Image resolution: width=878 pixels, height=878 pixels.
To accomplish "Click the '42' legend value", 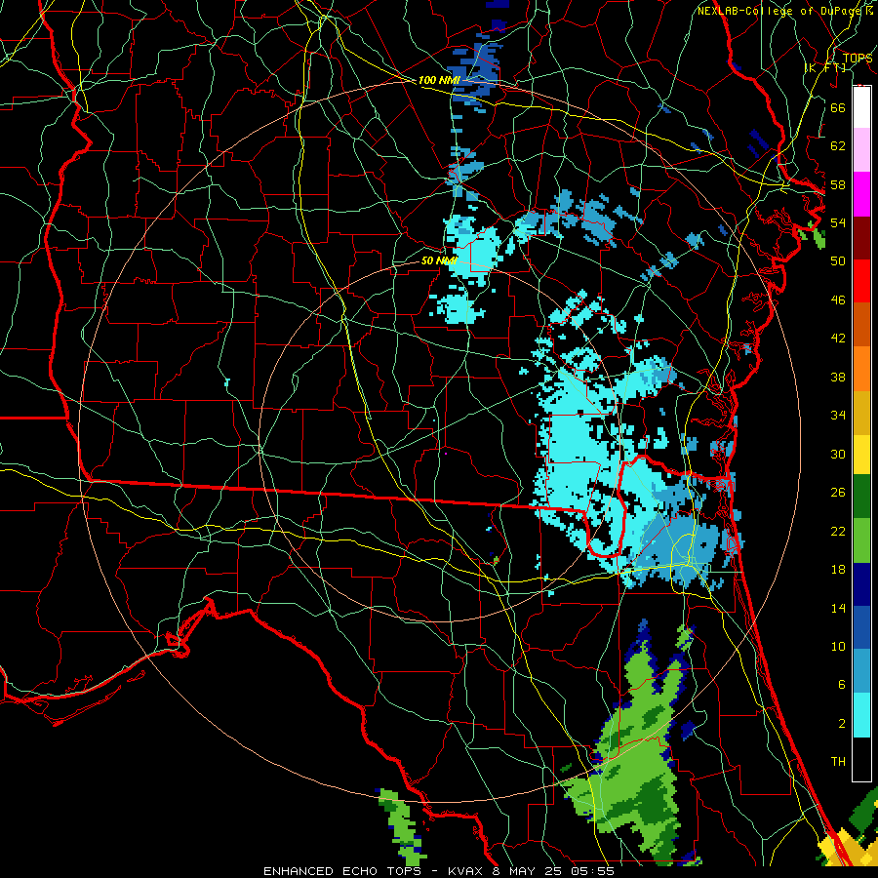I will click(x=838, y=338).
